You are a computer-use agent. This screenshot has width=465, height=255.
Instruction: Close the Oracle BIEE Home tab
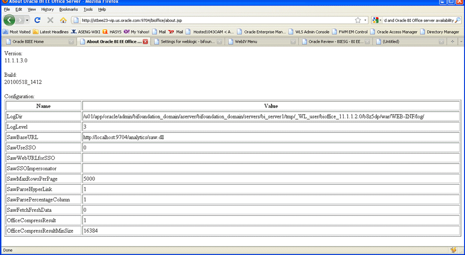pos(71,42)
